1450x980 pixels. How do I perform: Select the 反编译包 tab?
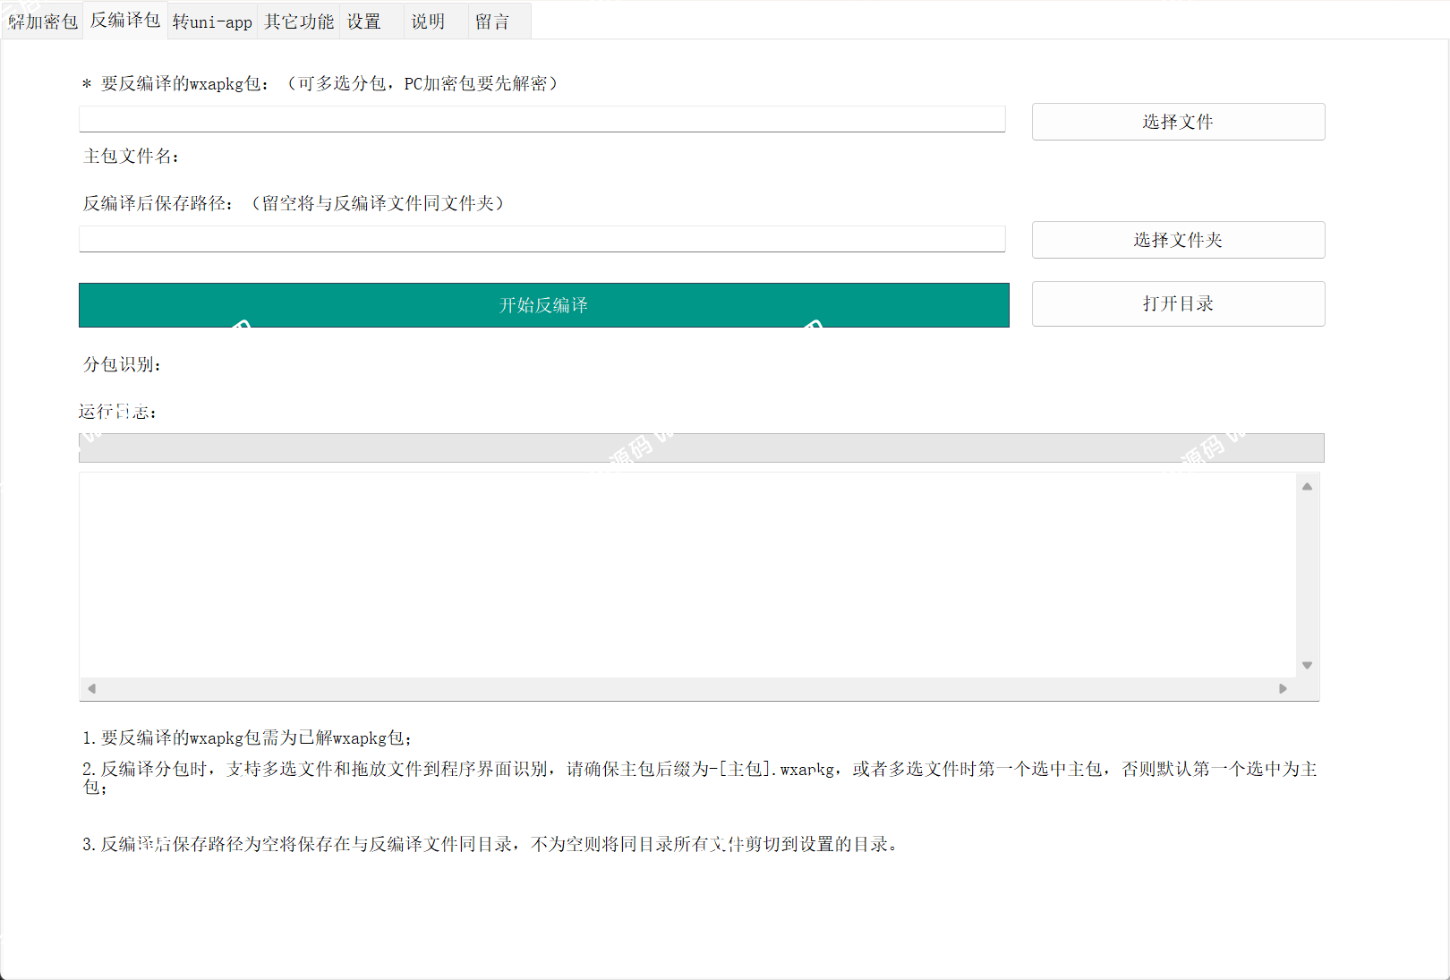pyautogui.click(x=124, y=21)
